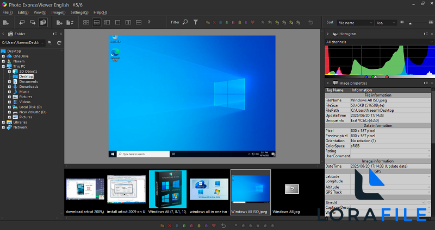Open the Folder panel options menu icon

click(x=55, y=34)
